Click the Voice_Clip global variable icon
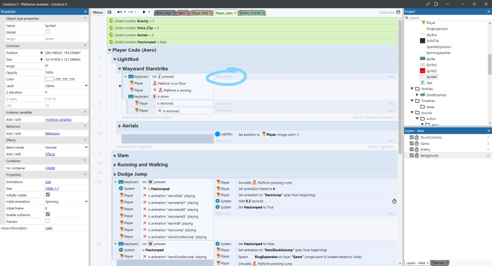 (111, 28)
